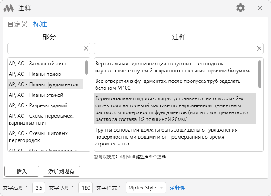The image size is (271, 196).
Task: Select the 'Вертикальная гидроизоляция' note
Action: [x=173, y=67]
